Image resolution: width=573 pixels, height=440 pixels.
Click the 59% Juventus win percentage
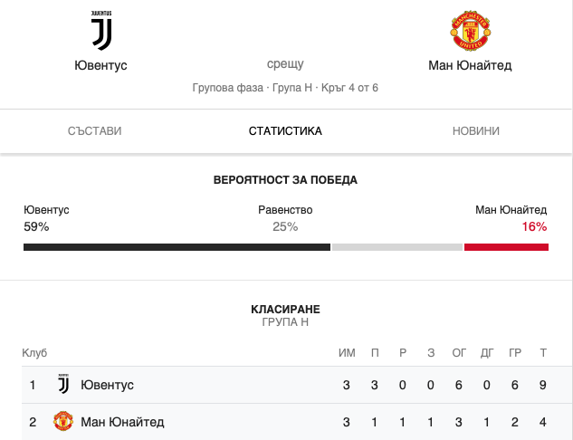[x=36, y=226]
